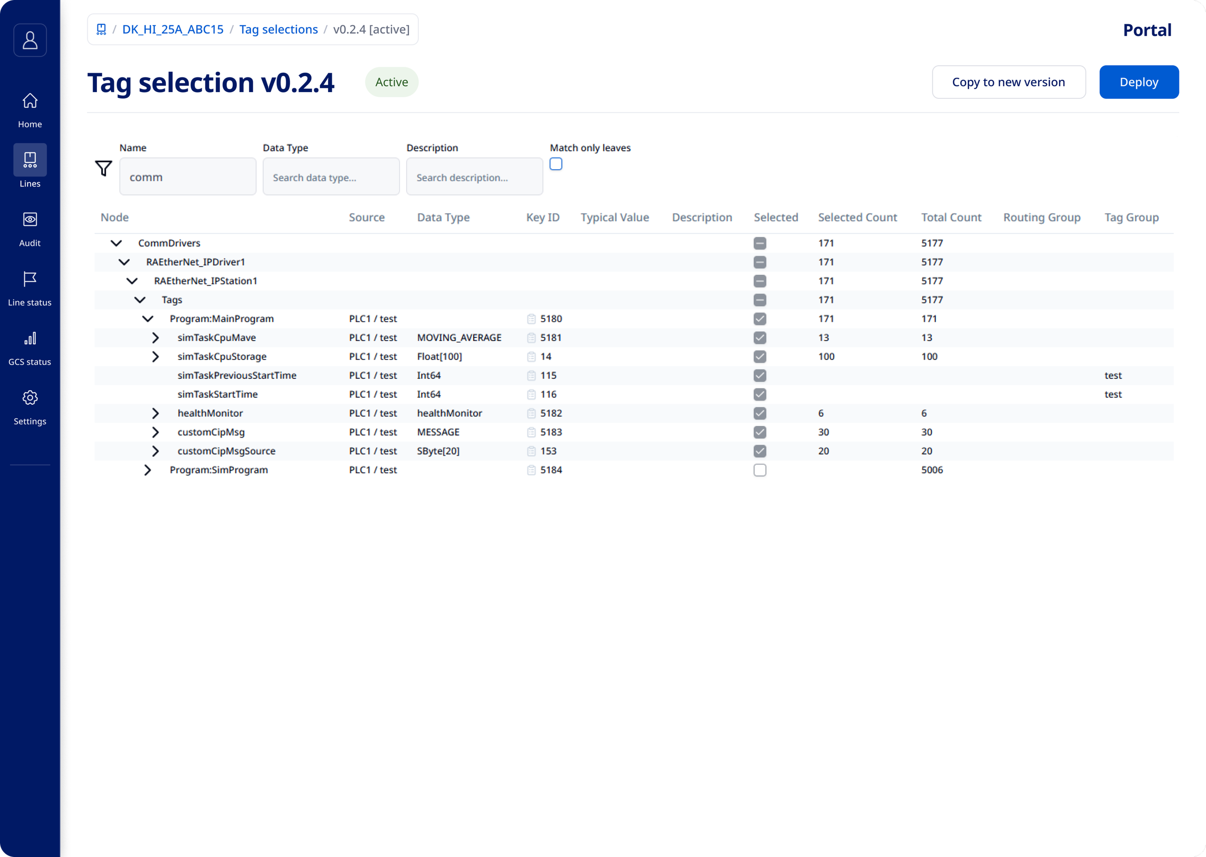Screen dimensions: 1206x857
Task: Expand the simTaskCpuMave node
Action: [x=155, y=338]
